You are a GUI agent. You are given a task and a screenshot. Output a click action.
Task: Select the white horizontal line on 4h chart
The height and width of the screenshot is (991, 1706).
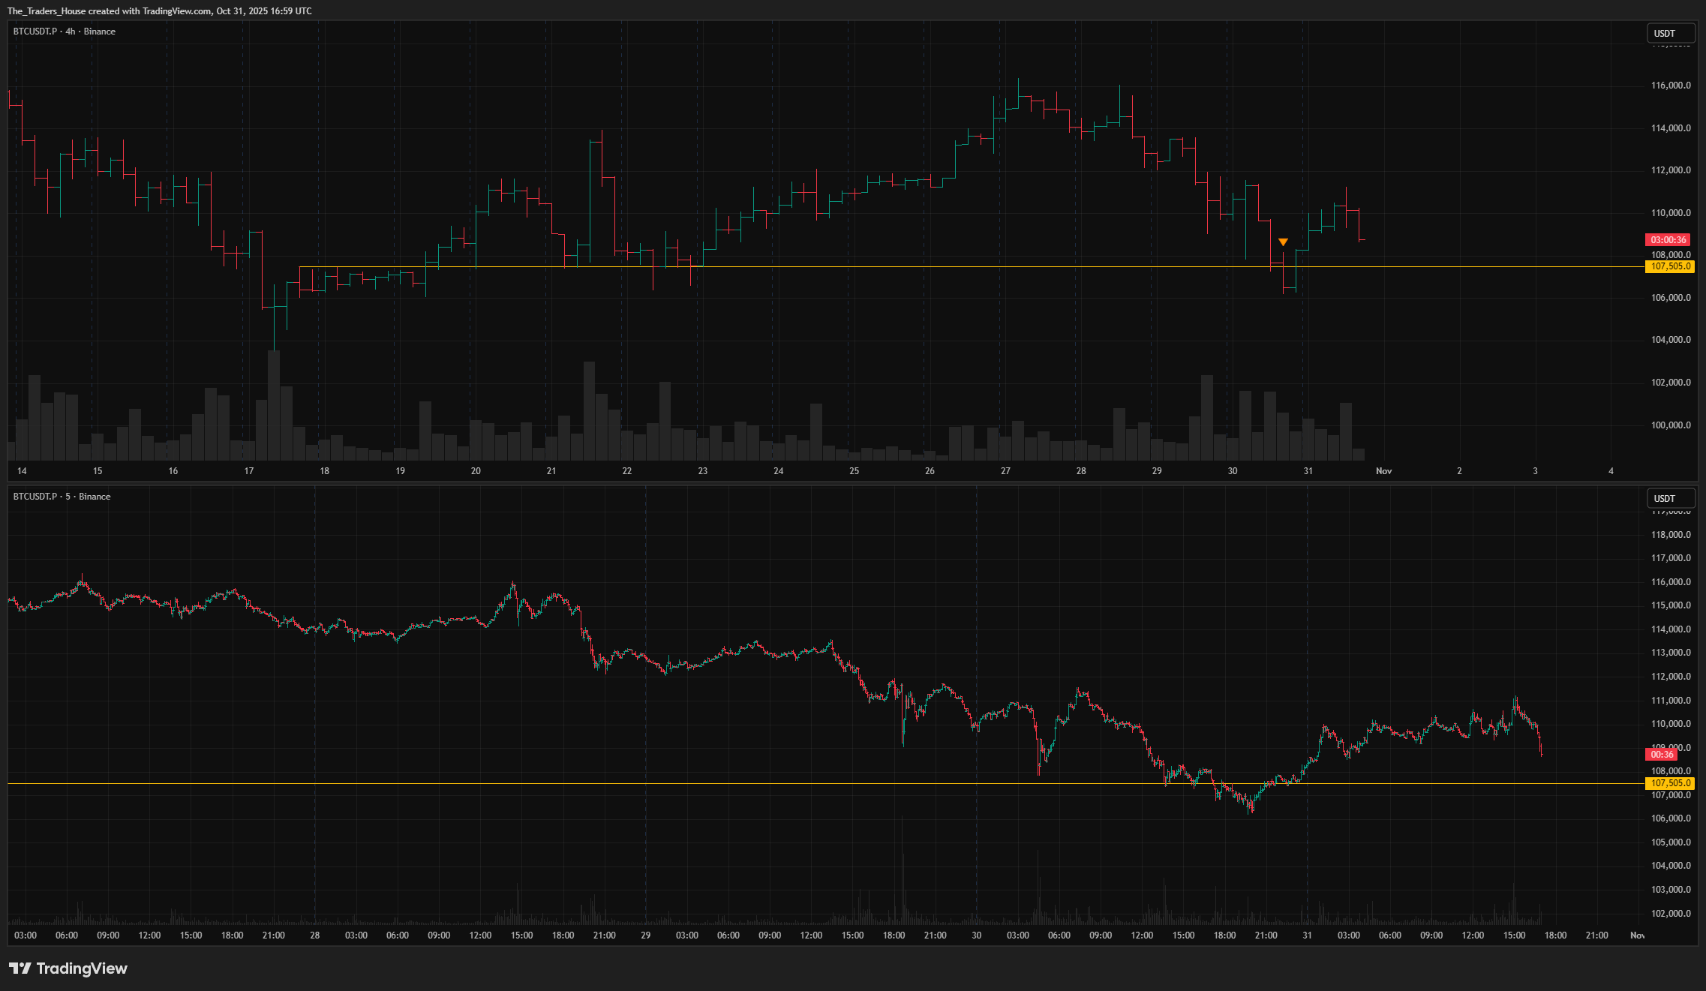tap(972, 266)
